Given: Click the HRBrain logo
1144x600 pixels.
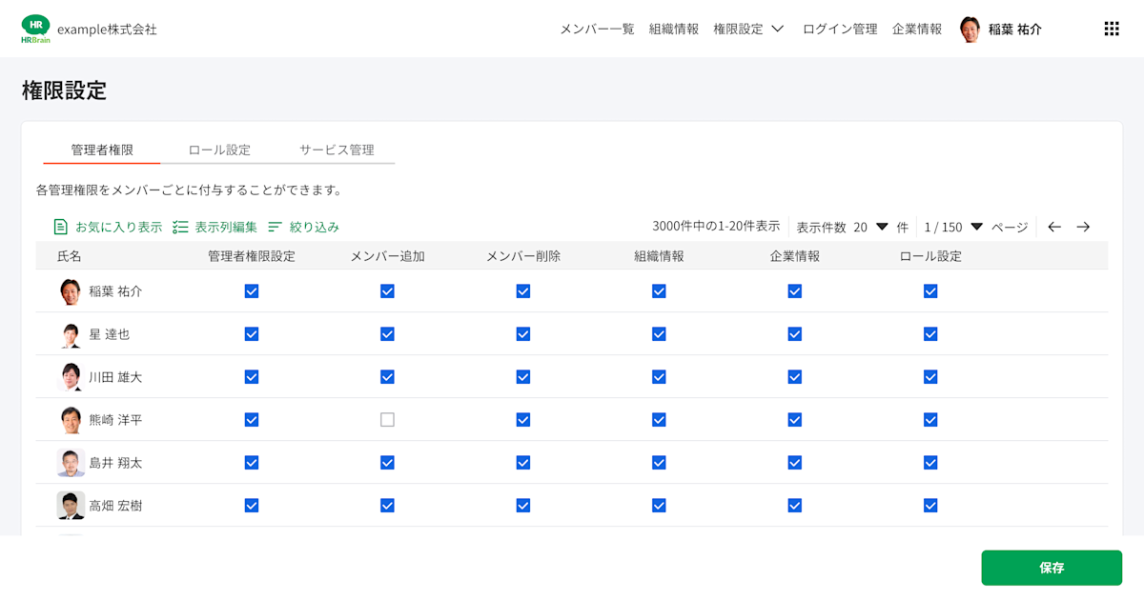Looking at the screenshot, I should (x=36, y=28).
